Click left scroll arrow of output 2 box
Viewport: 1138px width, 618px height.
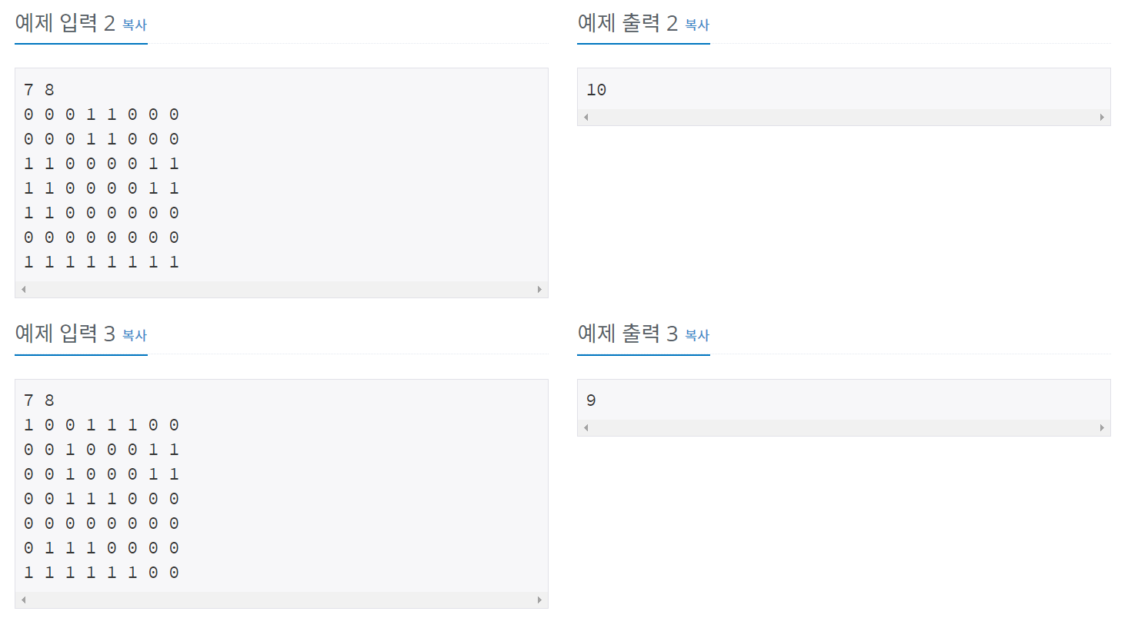(586, 118)
